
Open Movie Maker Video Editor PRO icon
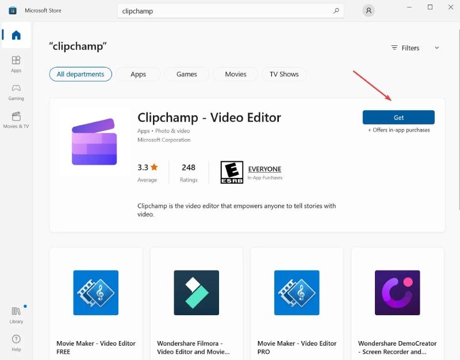297,293
